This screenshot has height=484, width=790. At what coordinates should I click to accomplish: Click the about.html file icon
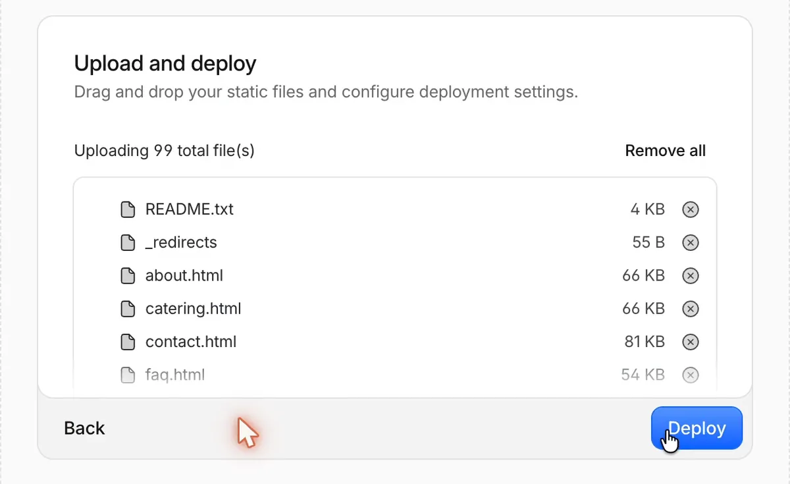(128, 275)
